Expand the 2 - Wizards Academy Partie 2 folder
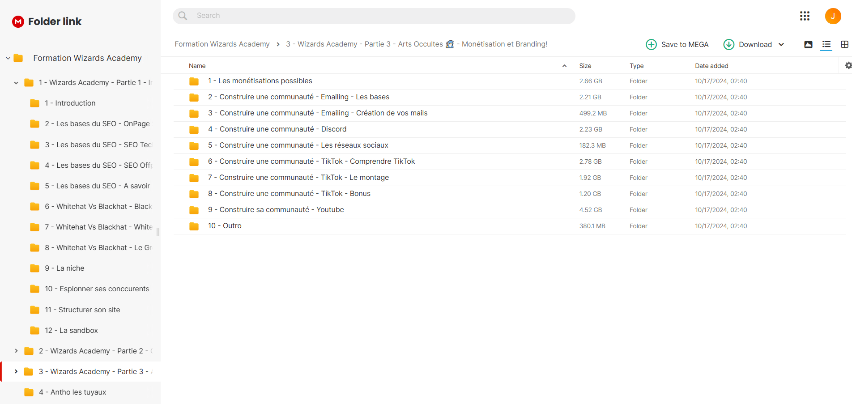The image size is (852, 404). pyautogui.click(x=16, y=351)
